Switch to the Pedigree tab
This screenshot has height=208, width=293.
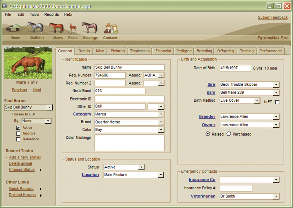[184, 51]
